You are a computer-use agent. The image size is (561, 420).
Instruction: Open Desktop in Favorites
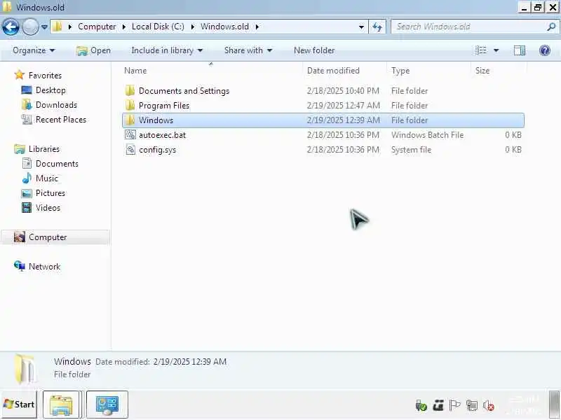pos(50,90)
